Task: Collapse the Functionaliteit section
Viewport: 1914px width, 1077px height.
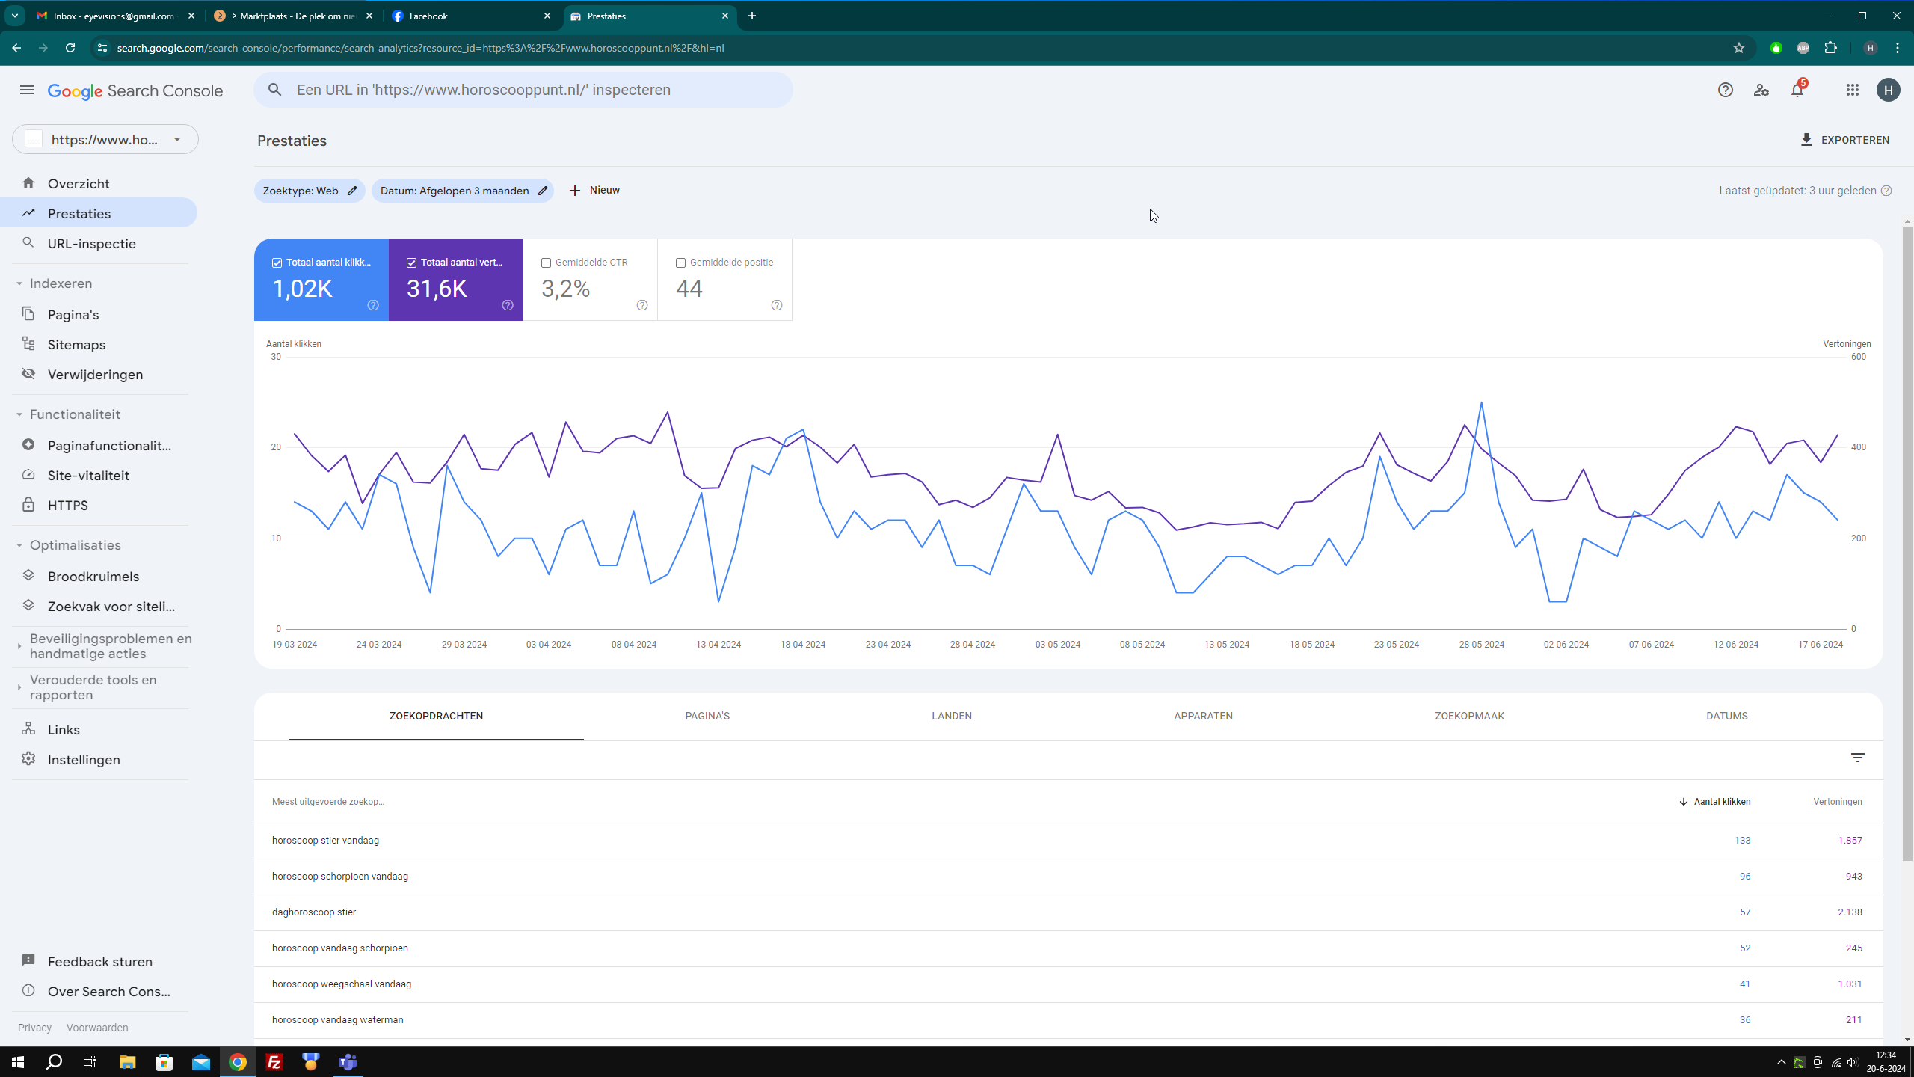Action: click(x=19, y=414)
